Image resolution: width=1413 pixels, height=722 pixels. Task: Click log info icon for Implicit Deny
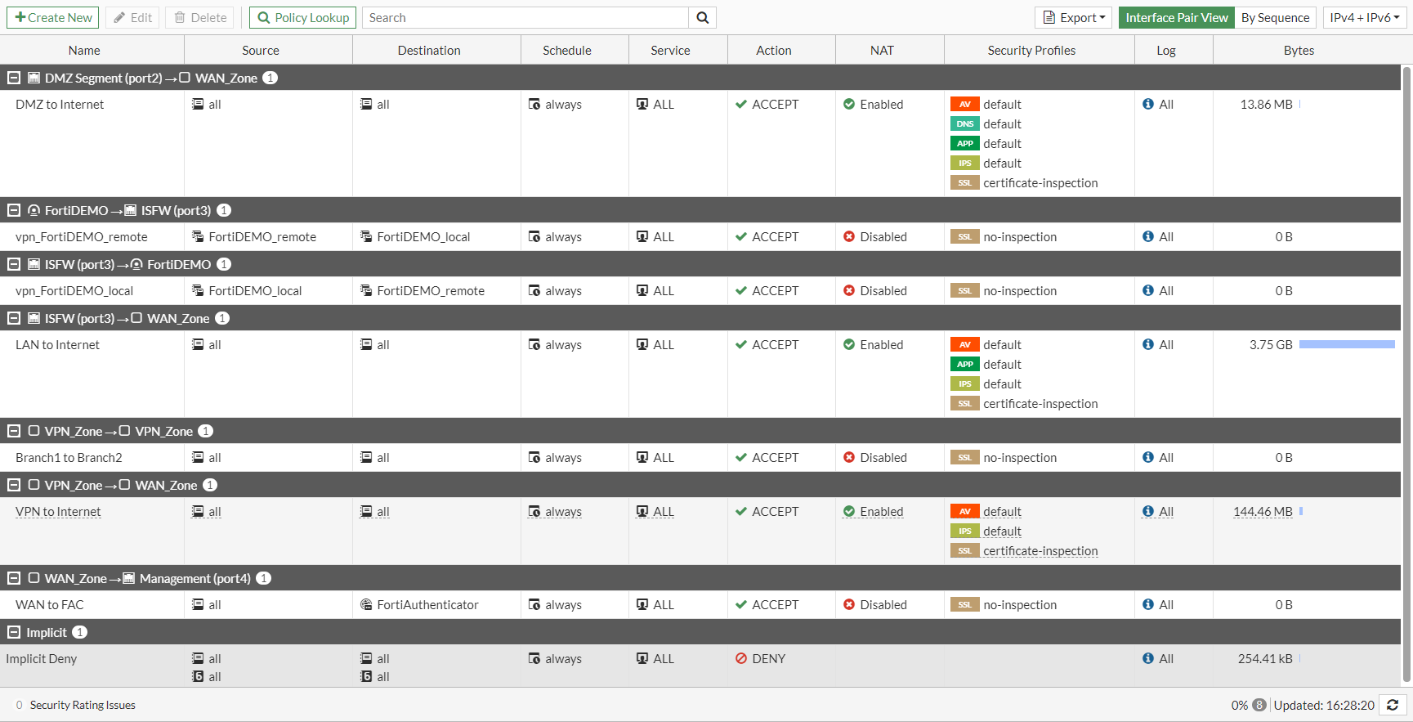click(1148, 659)
